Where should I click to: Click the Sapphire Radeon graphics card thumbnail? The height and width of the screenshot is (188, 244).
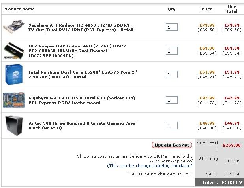coord(13,28)
